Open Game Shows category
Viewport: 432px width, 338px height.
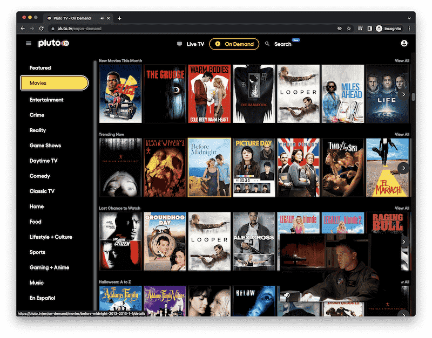point(45,146)
